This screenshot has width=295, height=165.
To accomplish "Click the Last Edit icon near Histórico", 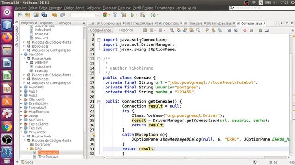I will 145,30.
